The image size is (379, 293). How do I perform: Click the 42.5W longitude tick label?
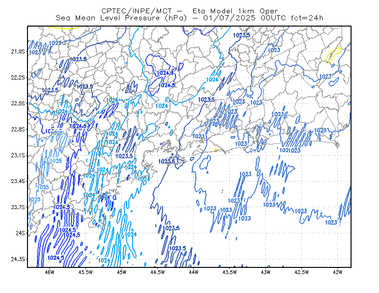(x=302, y=272)
